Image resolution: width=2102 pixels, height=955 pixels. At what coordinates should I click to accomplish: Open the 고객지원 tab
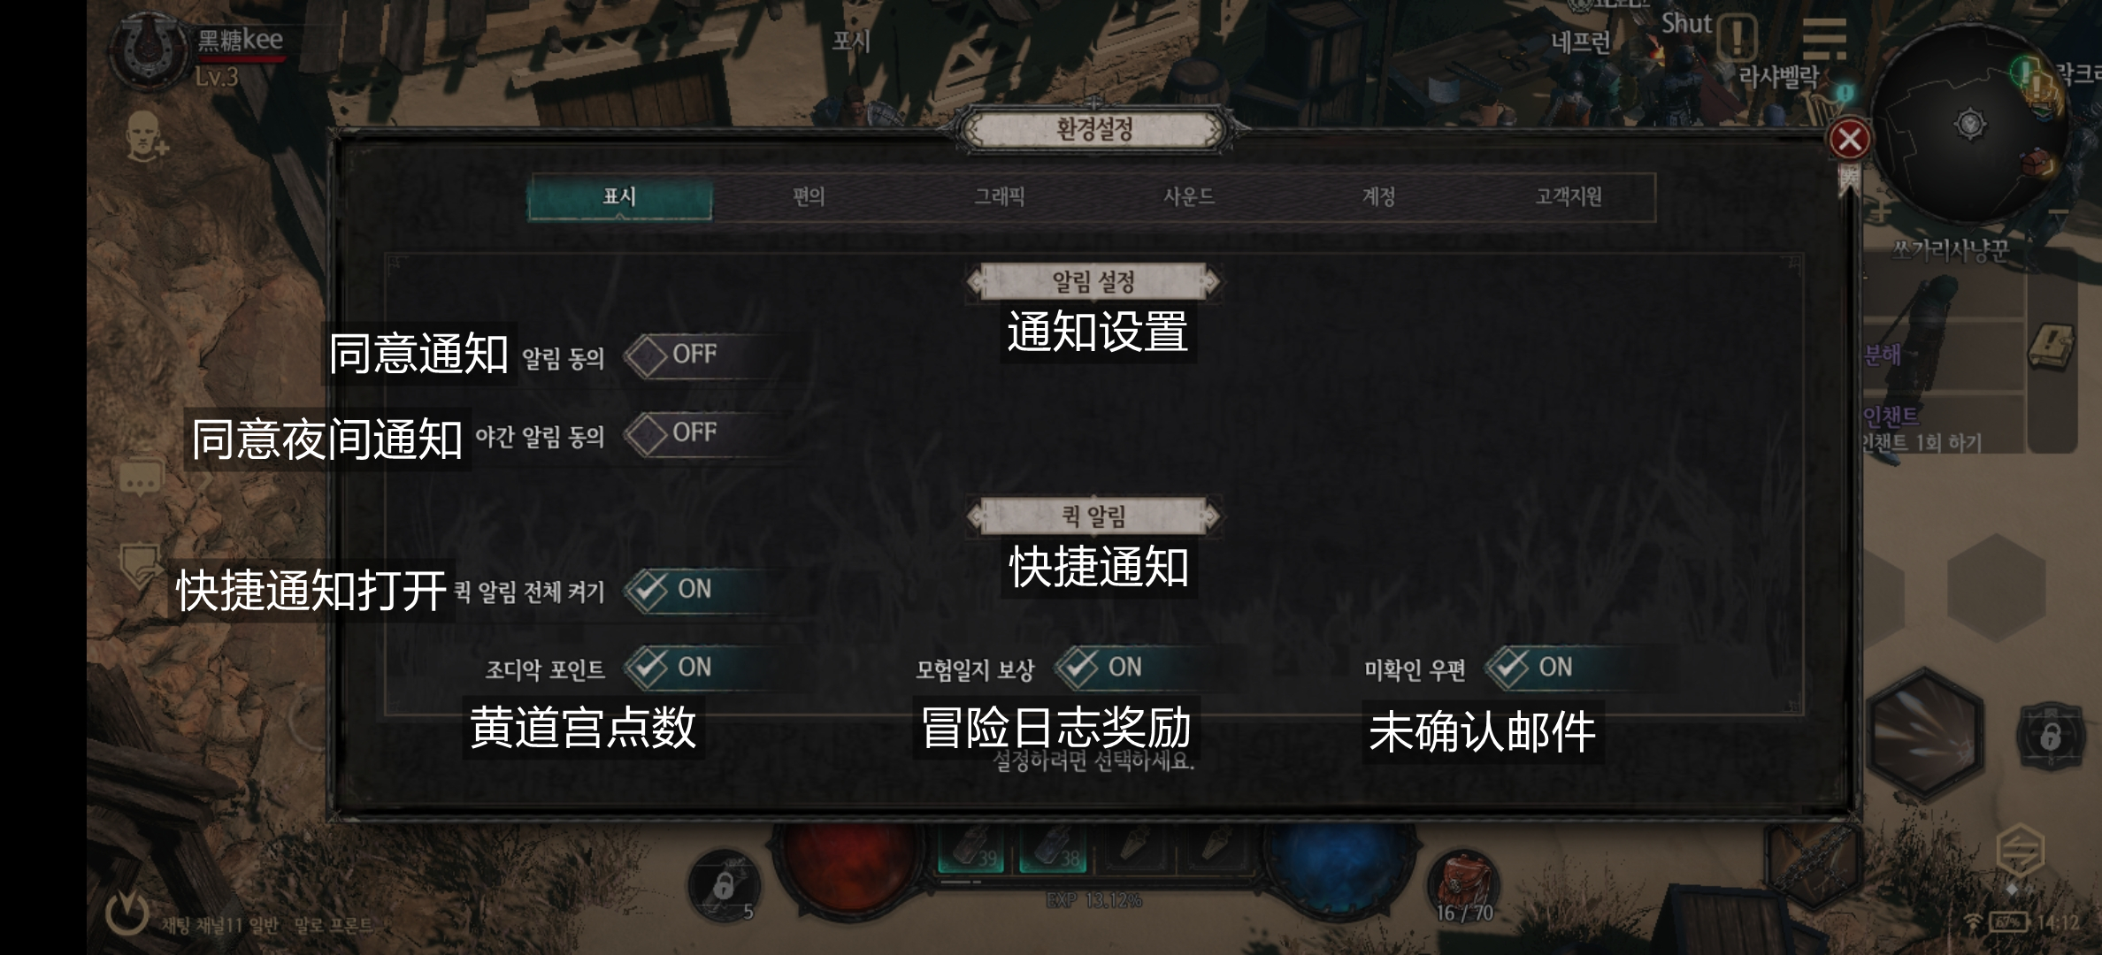click(x=1568, y=197)
